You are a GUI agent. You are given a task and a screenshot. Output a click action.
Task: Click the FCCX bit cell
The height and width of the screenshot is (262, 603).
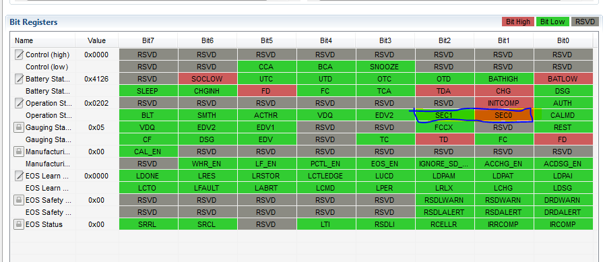click(444, 127)
